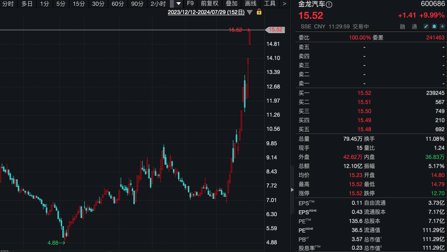The width and height of the screenshot is (447, 252).
Task: Expand the date range triangle dropdown
Action: tap(250, 12)
